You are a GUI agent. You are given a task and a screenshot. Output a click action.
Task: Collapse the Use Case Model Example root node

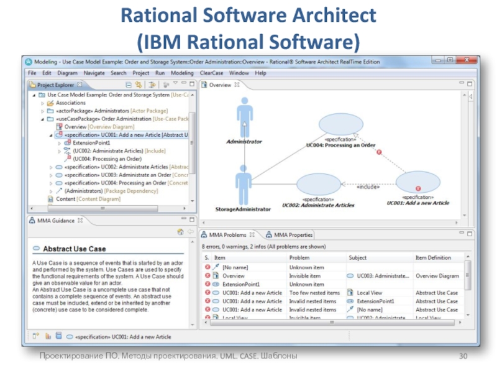coord(34,95)
